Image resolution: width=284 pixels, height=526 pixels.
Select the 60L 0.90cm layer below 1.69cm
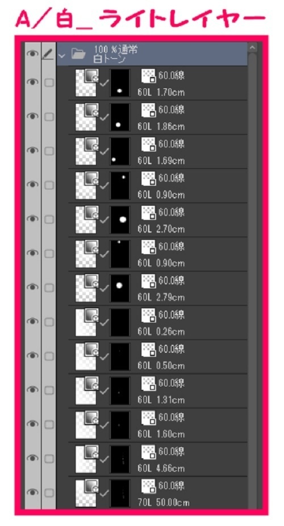158,186
